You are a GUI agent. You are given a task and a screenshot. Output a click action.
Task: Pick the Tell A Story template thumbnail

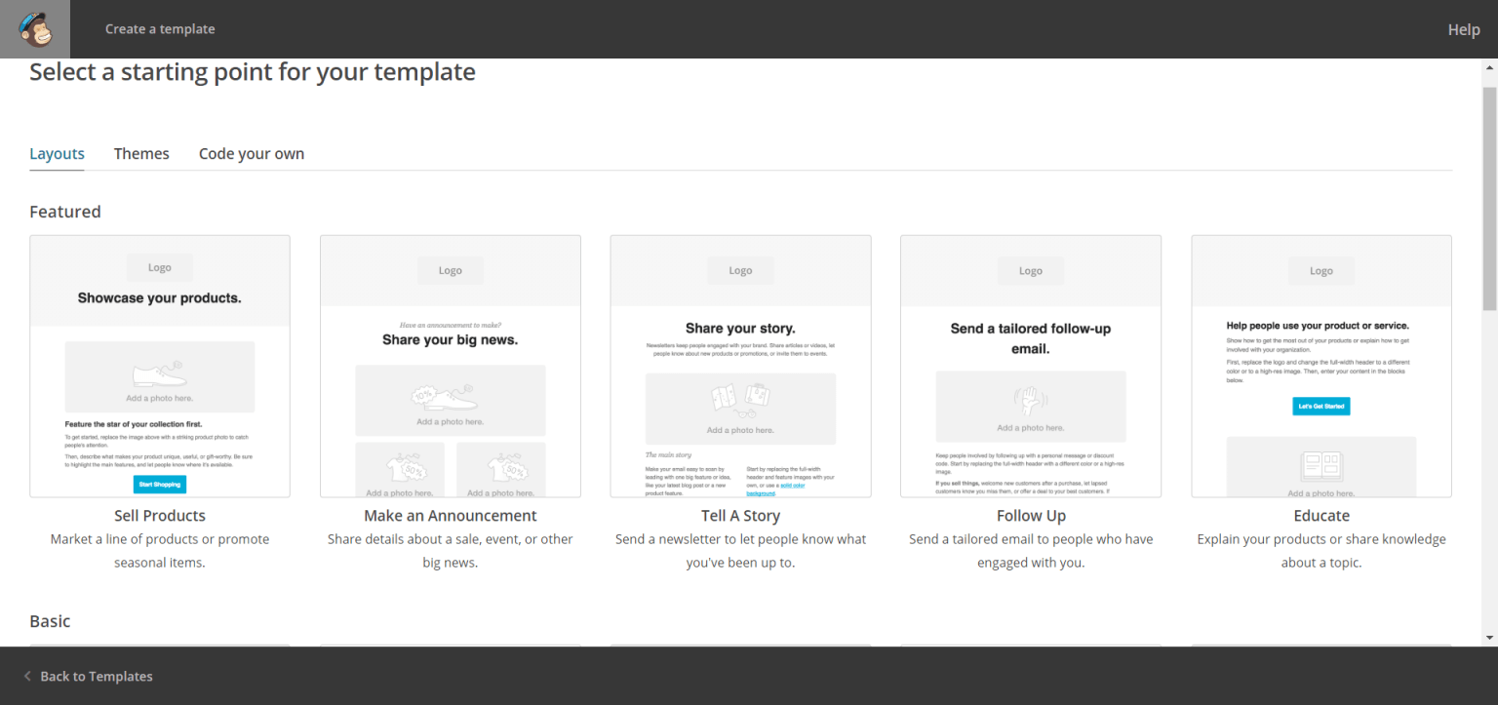pyautogui.click(x=740, y=366)
